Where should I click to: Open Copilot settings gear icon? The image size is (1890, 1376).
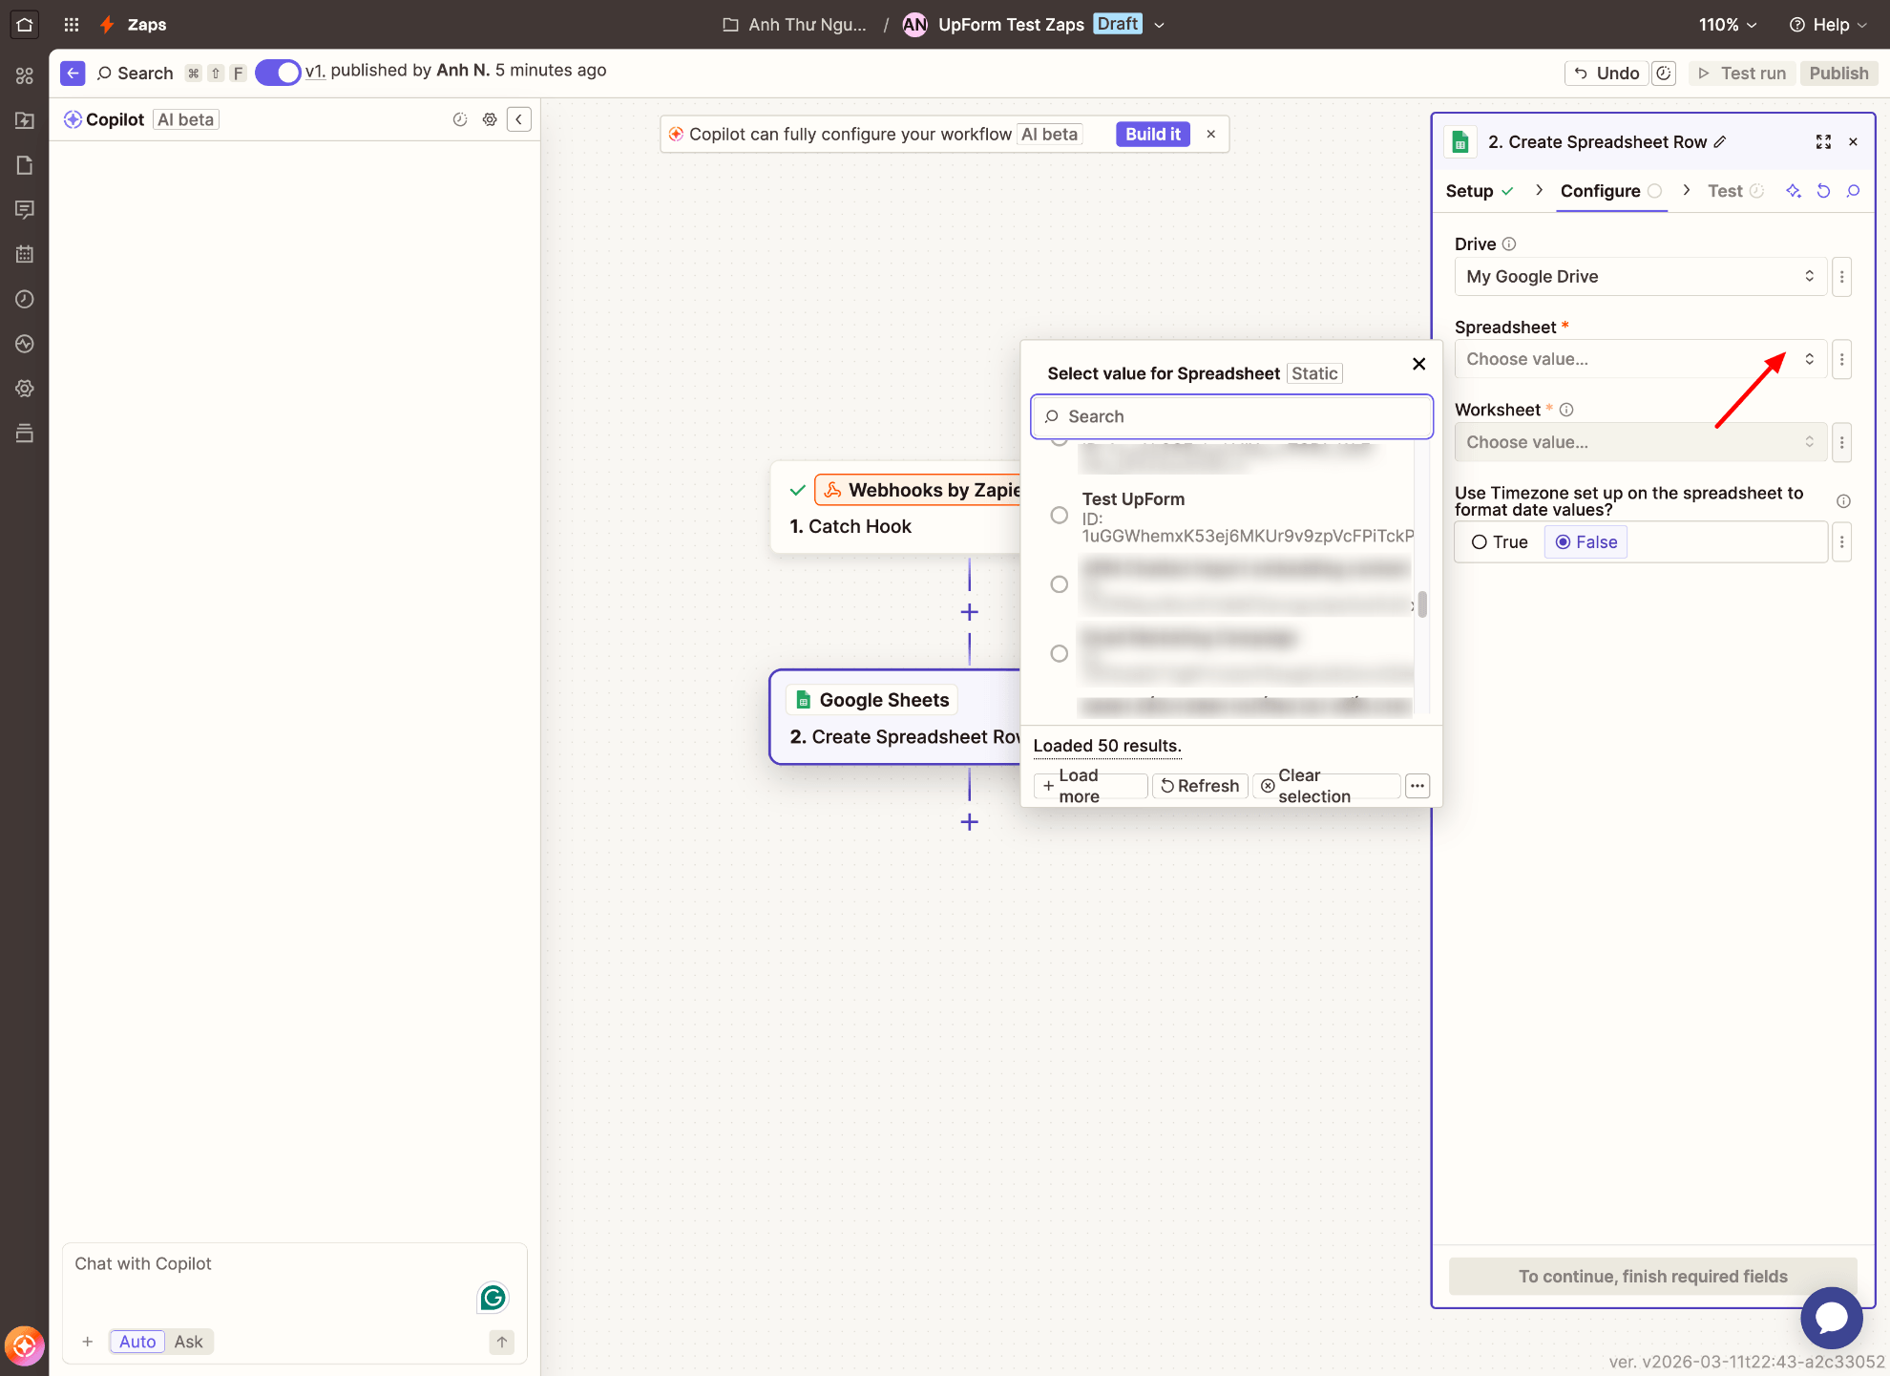(x=490, y=119)
